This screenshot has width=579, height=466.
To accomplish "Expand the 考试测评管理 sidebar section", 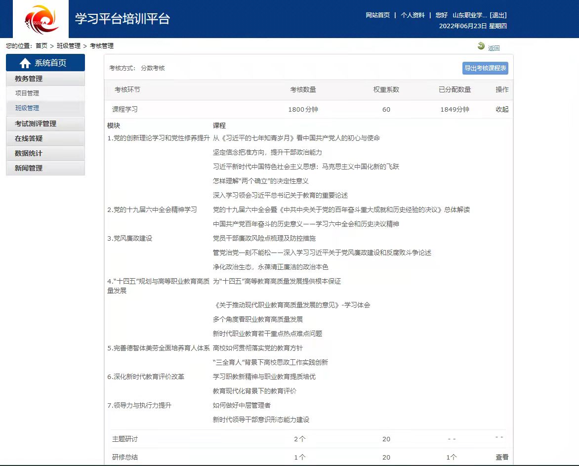I will (x=36, y=124).
